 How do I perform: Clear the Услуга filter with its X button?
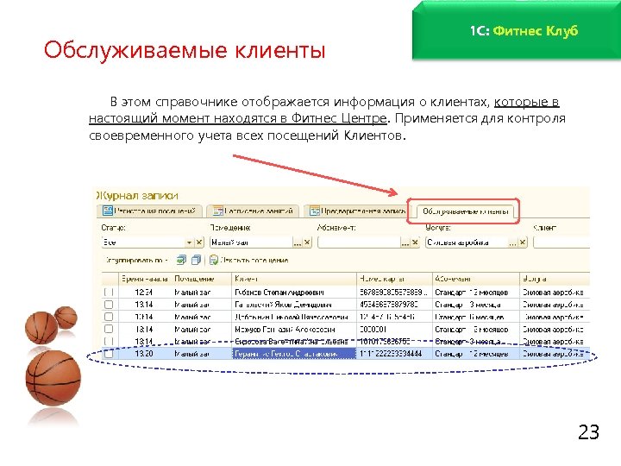(x=523, y=242)
